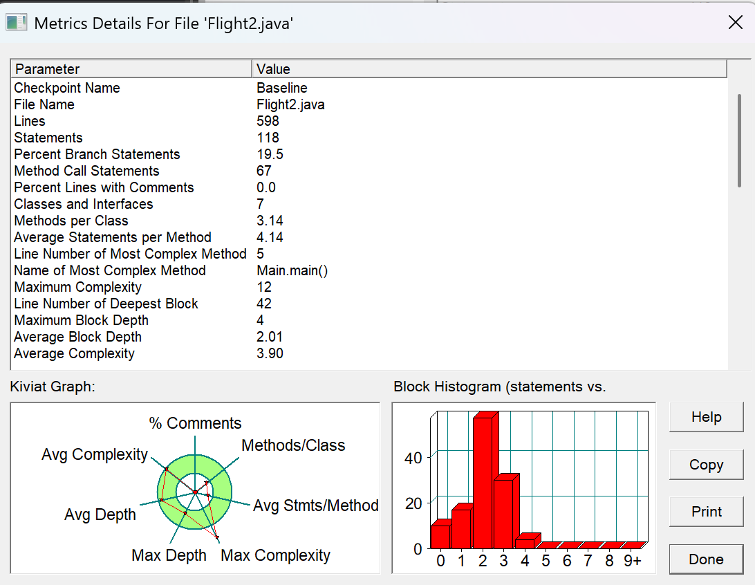Click the Flight2.java value cell
This screenshot has height=585, width=755.
pyautogui.click(x=290, y=105)
